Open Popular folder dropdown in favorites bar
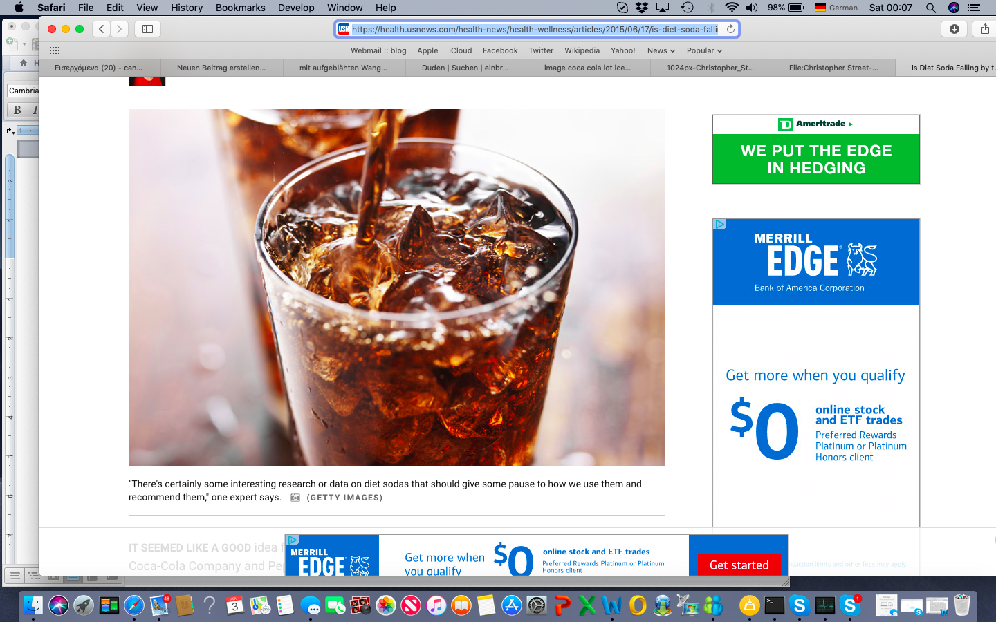The height and width of the screenshot is (622, 996). 704,50
